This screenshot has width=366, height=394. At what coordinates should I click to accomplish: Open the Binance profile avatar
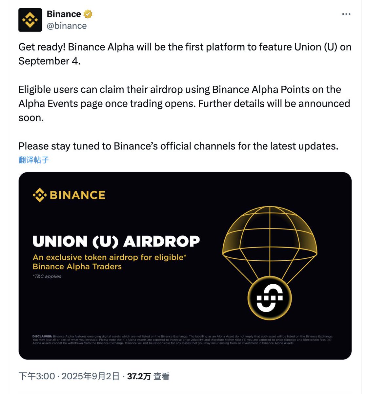30,20
